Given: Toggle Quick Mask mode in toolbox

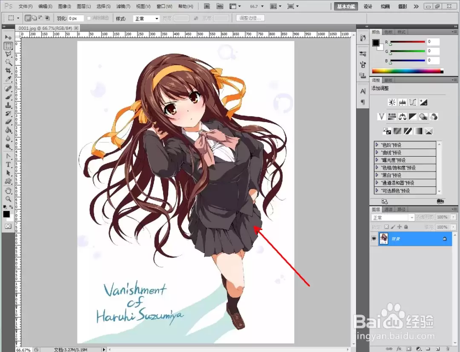Looking at the screenshot, I should point(8,226).
